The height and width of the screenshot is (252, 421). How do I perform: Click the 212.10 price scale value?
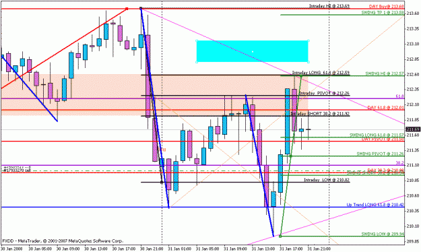point(413,104)
